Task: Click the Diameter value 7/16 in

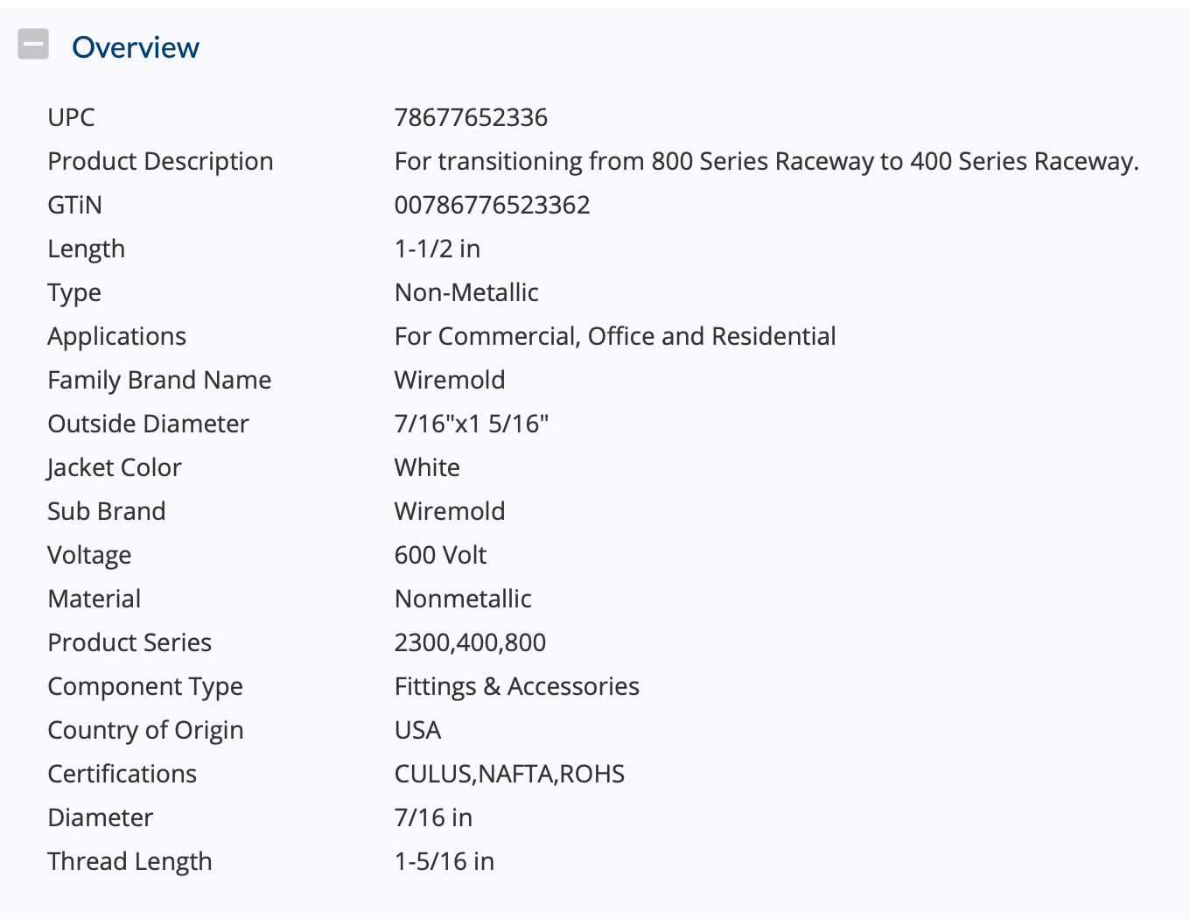Action: [433, 817]
